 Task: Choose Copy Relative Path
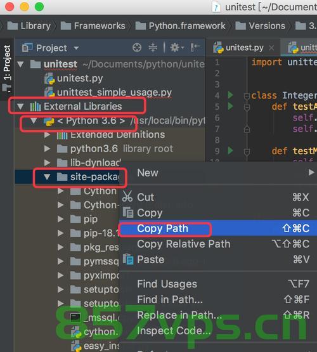coord(218,244)
